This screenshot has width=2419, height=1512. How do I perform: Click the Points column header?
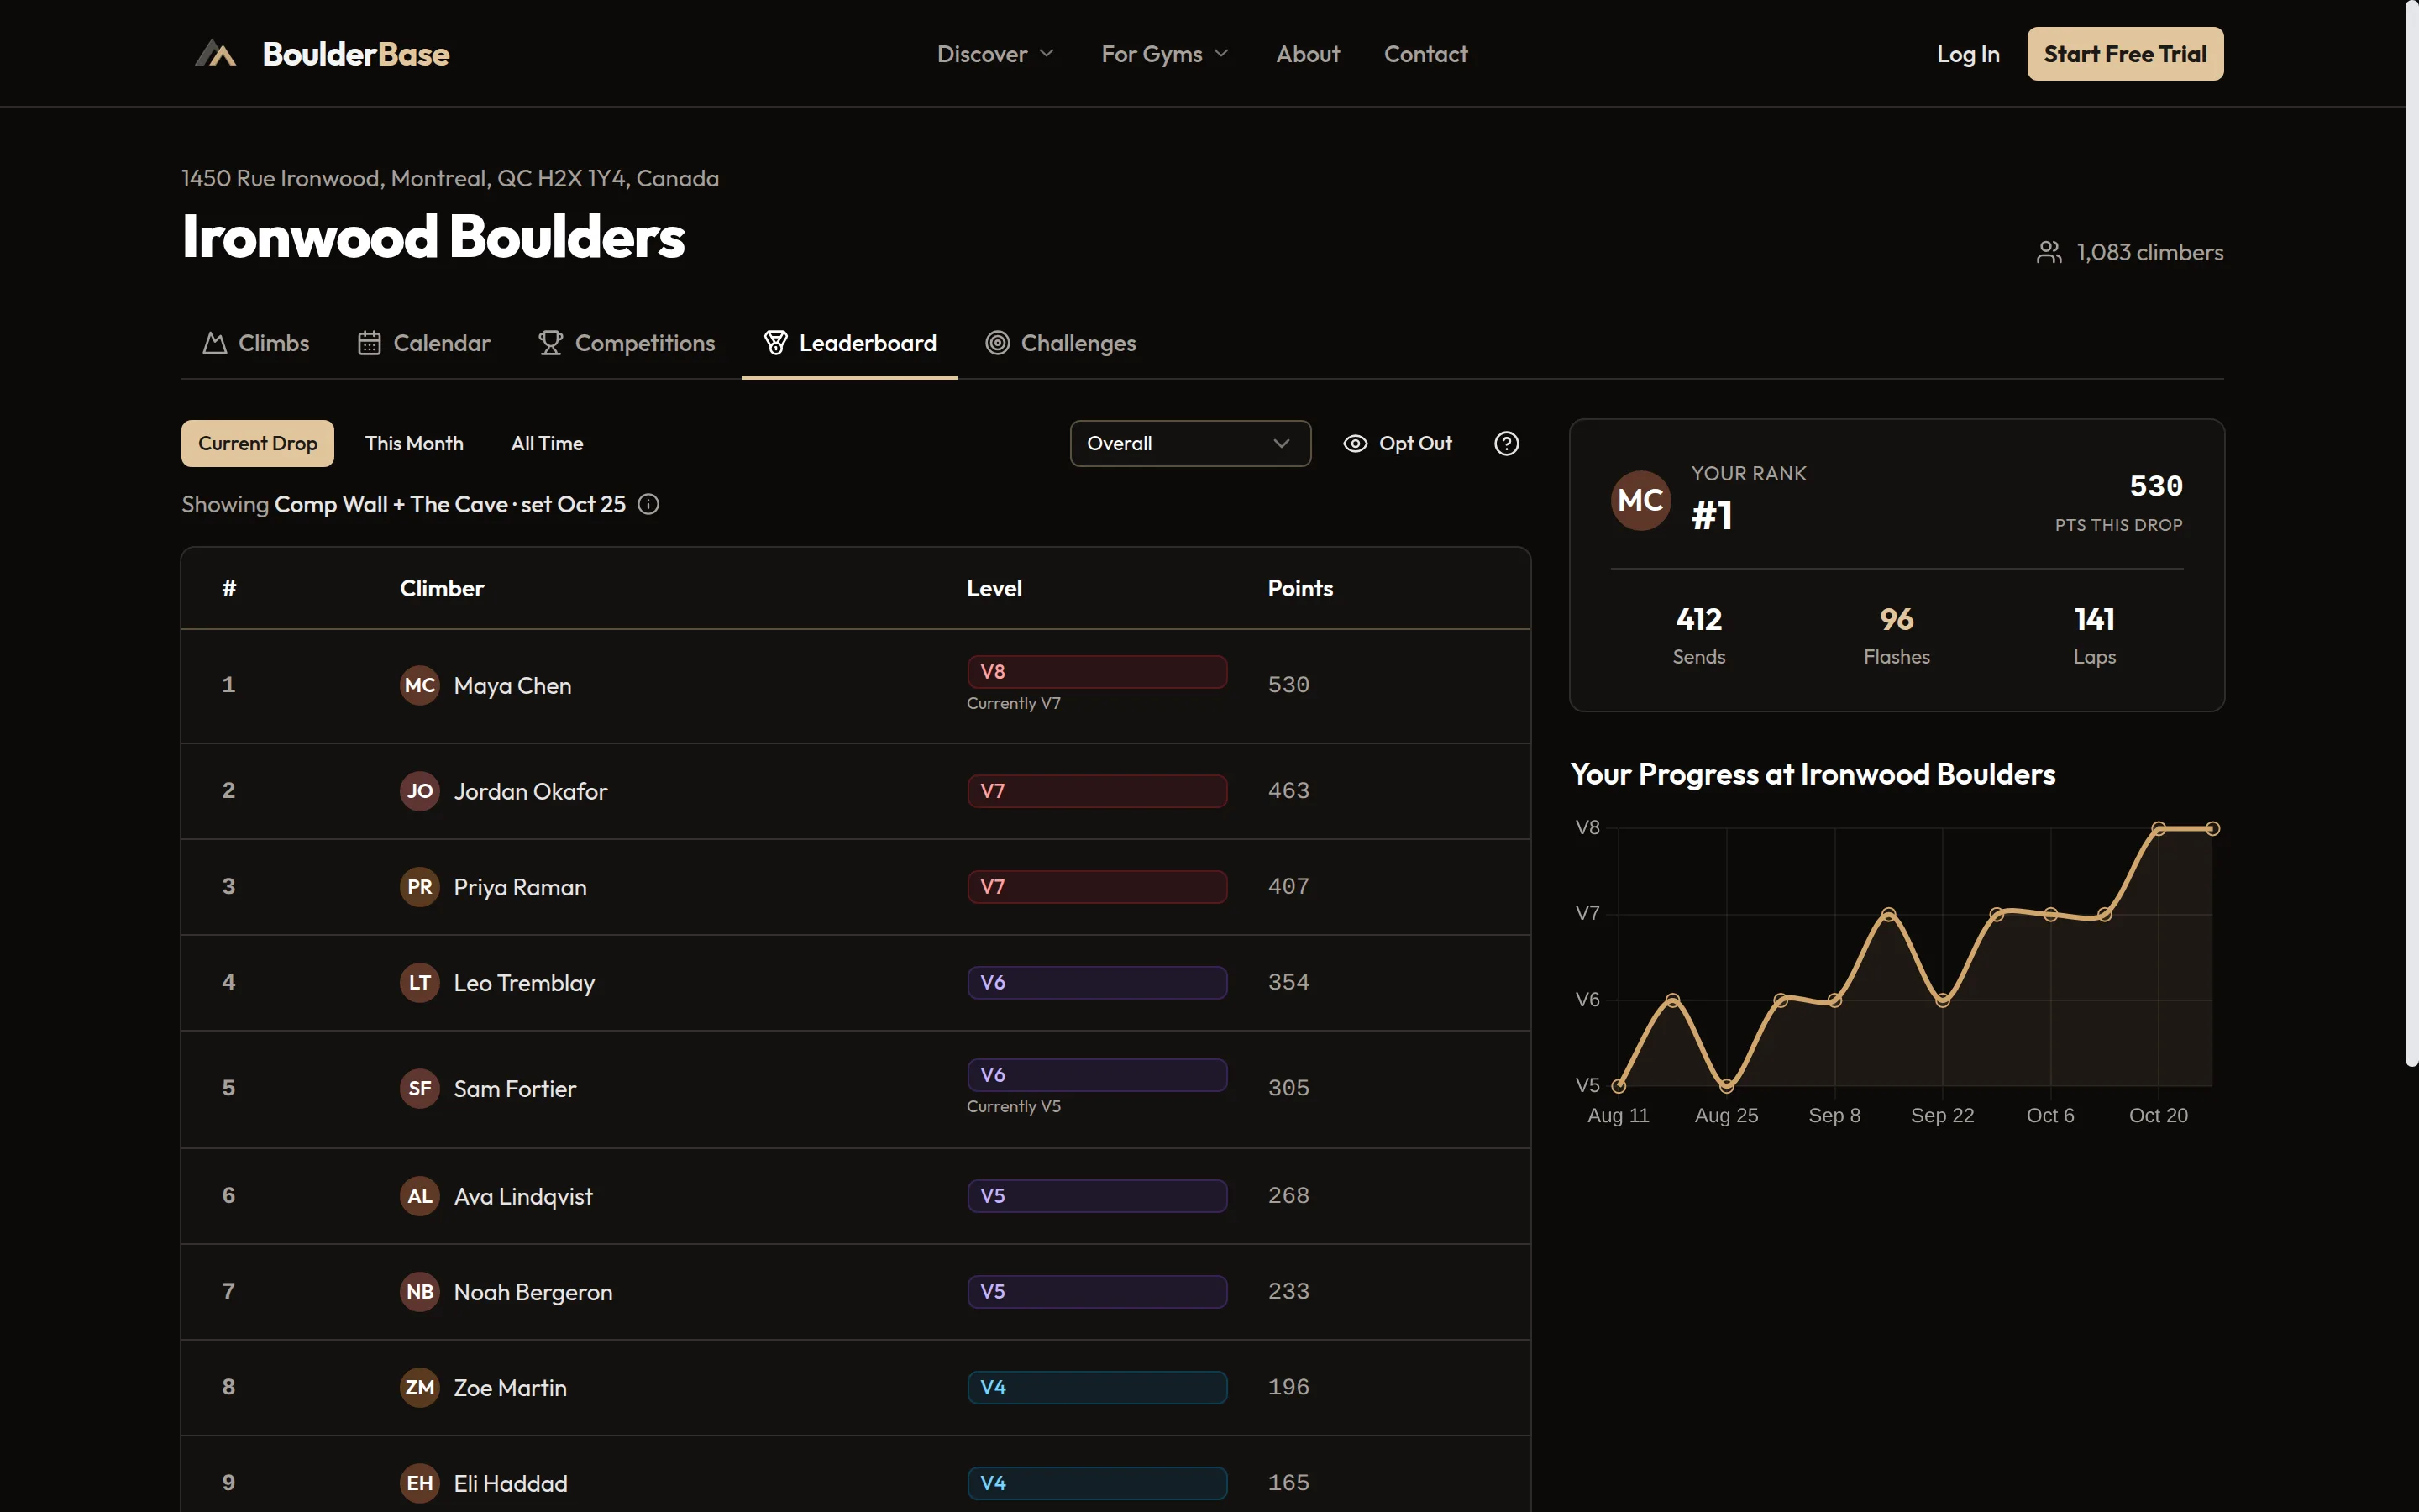click(1299, 588)
